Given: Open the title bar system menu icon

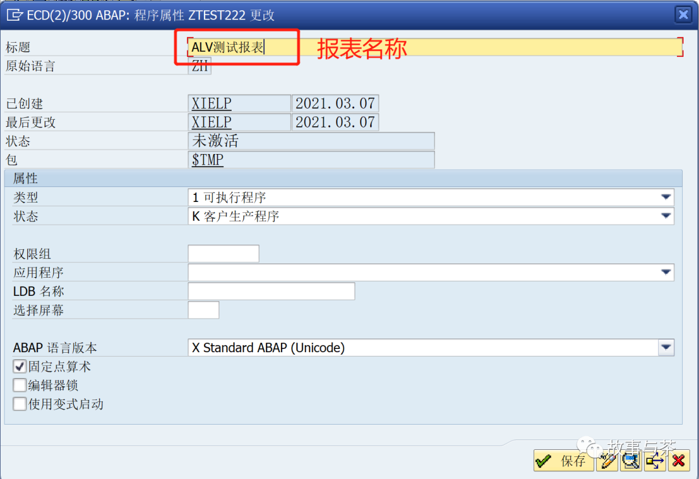Looking at the screenshot, I should [x=14, y=15].
